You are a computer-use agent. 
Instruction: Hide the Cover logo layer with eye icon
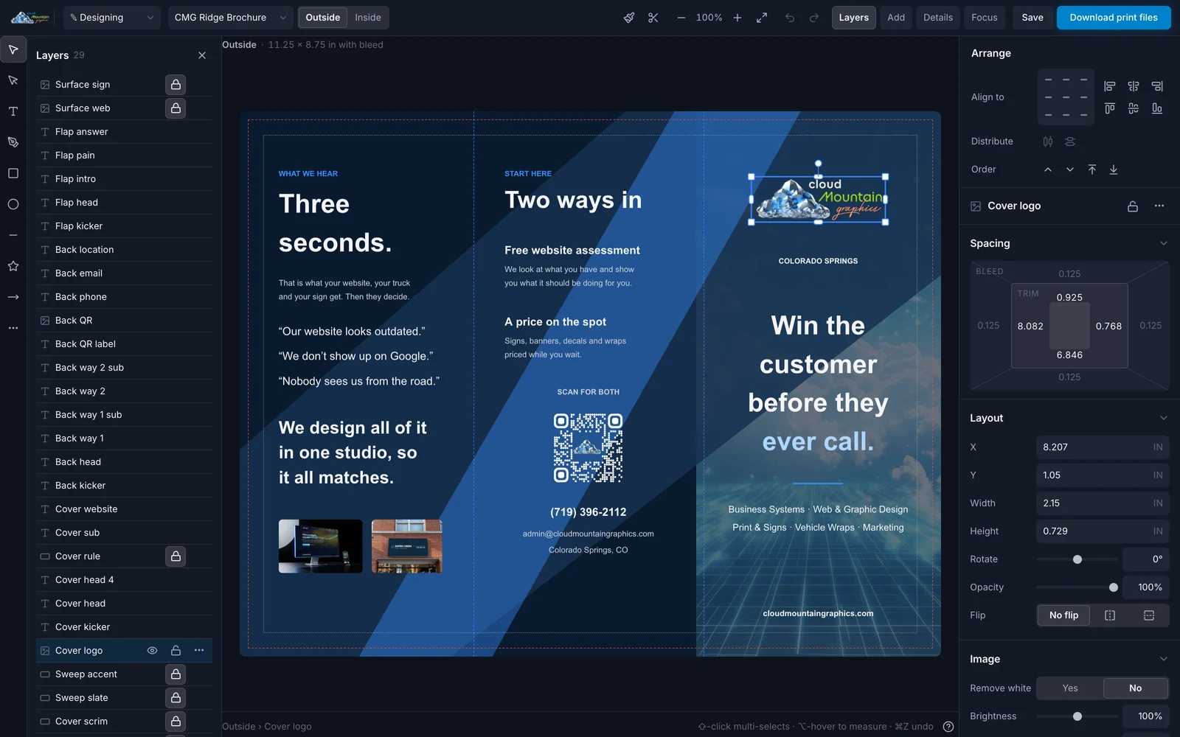click(x=153, y=651)
